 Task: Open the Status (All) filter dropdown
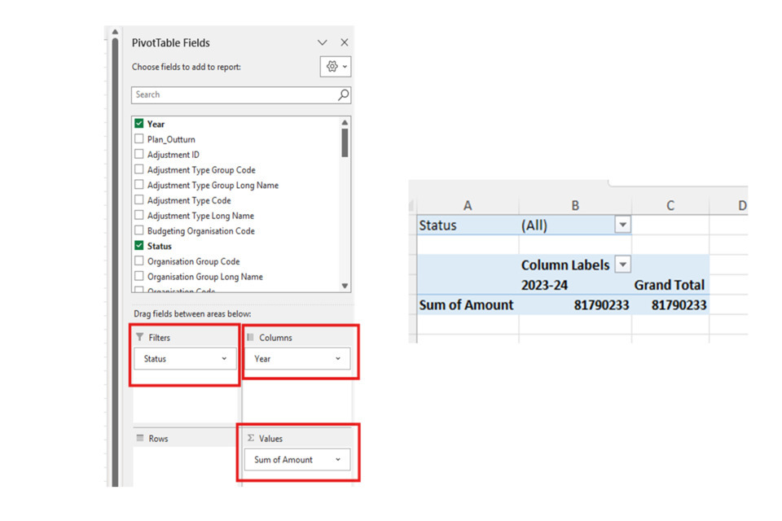(622, 225)
